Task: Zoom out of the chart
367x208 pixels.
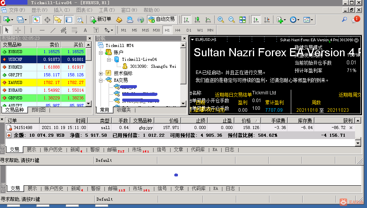Action: pos(232,20)
